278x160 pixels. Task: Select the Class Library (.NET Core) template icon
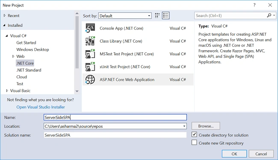[x=90, y=41]
